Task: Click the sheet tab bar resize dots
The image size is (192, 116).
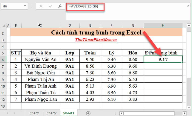Action: [x=115, y=113]
